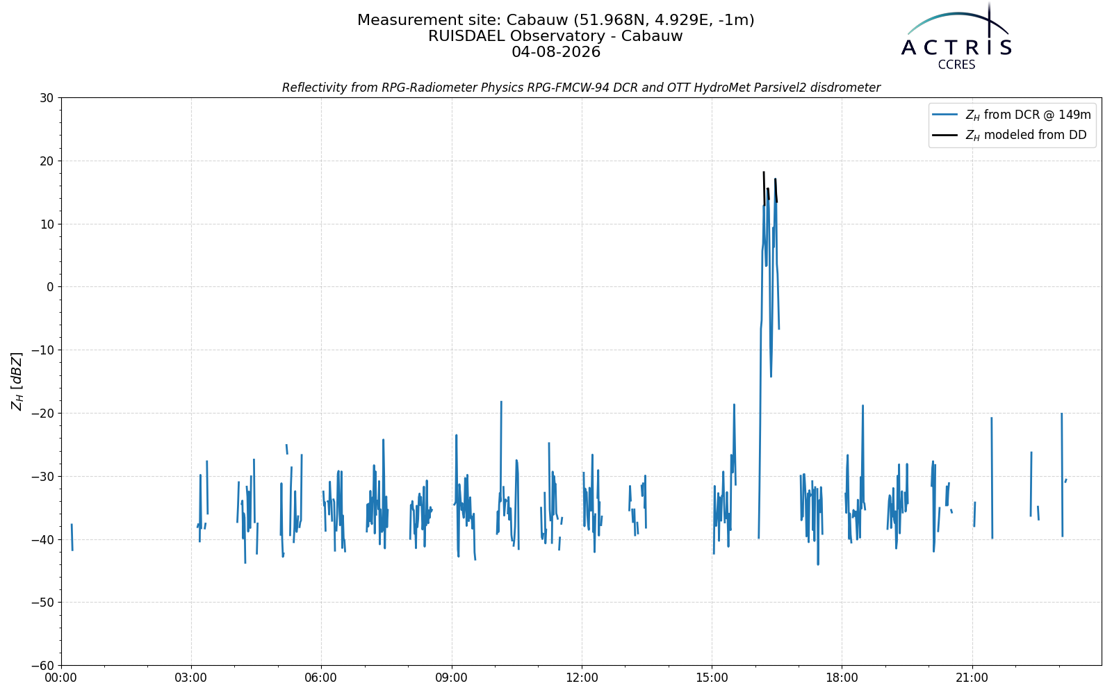The height and width of the screenshot is (695, 1112).
Task: Click the 06:00 x-axis time label
Action: pos(321,678)
